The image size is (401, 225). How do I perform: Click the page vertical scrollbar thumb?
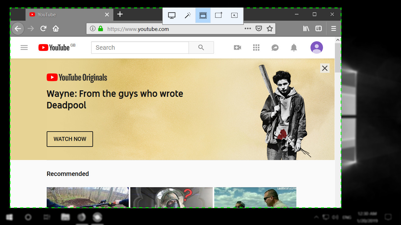(x=338, y=58)
